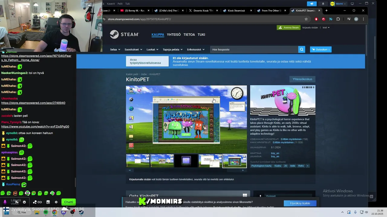Open the troy_en developer link
The image size is (387, 217).
point(275,153)
